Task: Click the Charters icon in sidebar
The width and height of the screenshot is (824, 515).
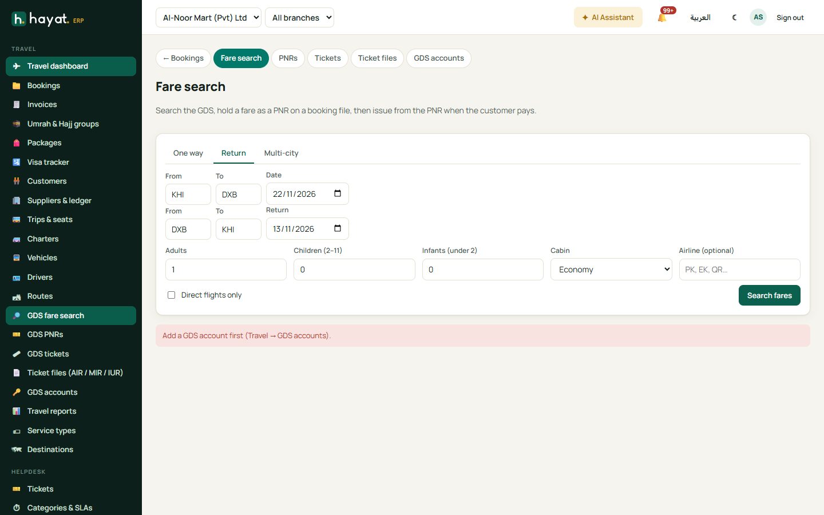Action: click(17, 239)
